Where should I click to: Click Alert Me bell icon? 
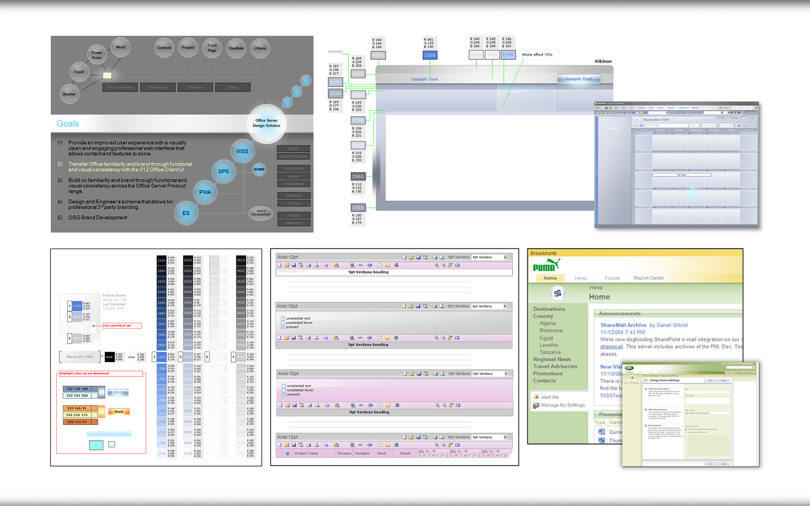pyautogui.click(x=536, y=397)
